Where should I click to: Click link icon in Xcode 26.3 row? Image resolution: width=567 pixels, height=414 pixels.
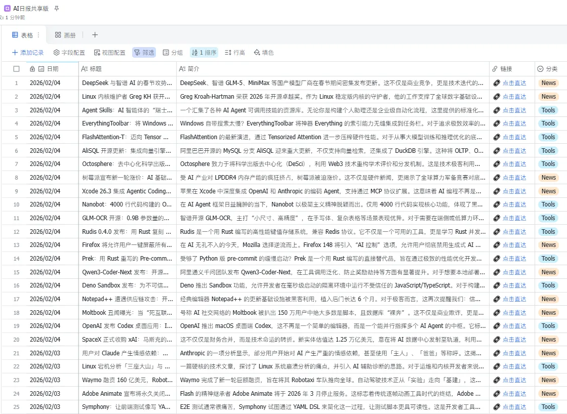497,191
